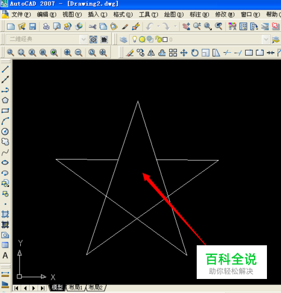The width and height of the screenshot is (281, 293).
Task: Expand the Redo history dropdown arrow
Action: (x=175, y=26)
